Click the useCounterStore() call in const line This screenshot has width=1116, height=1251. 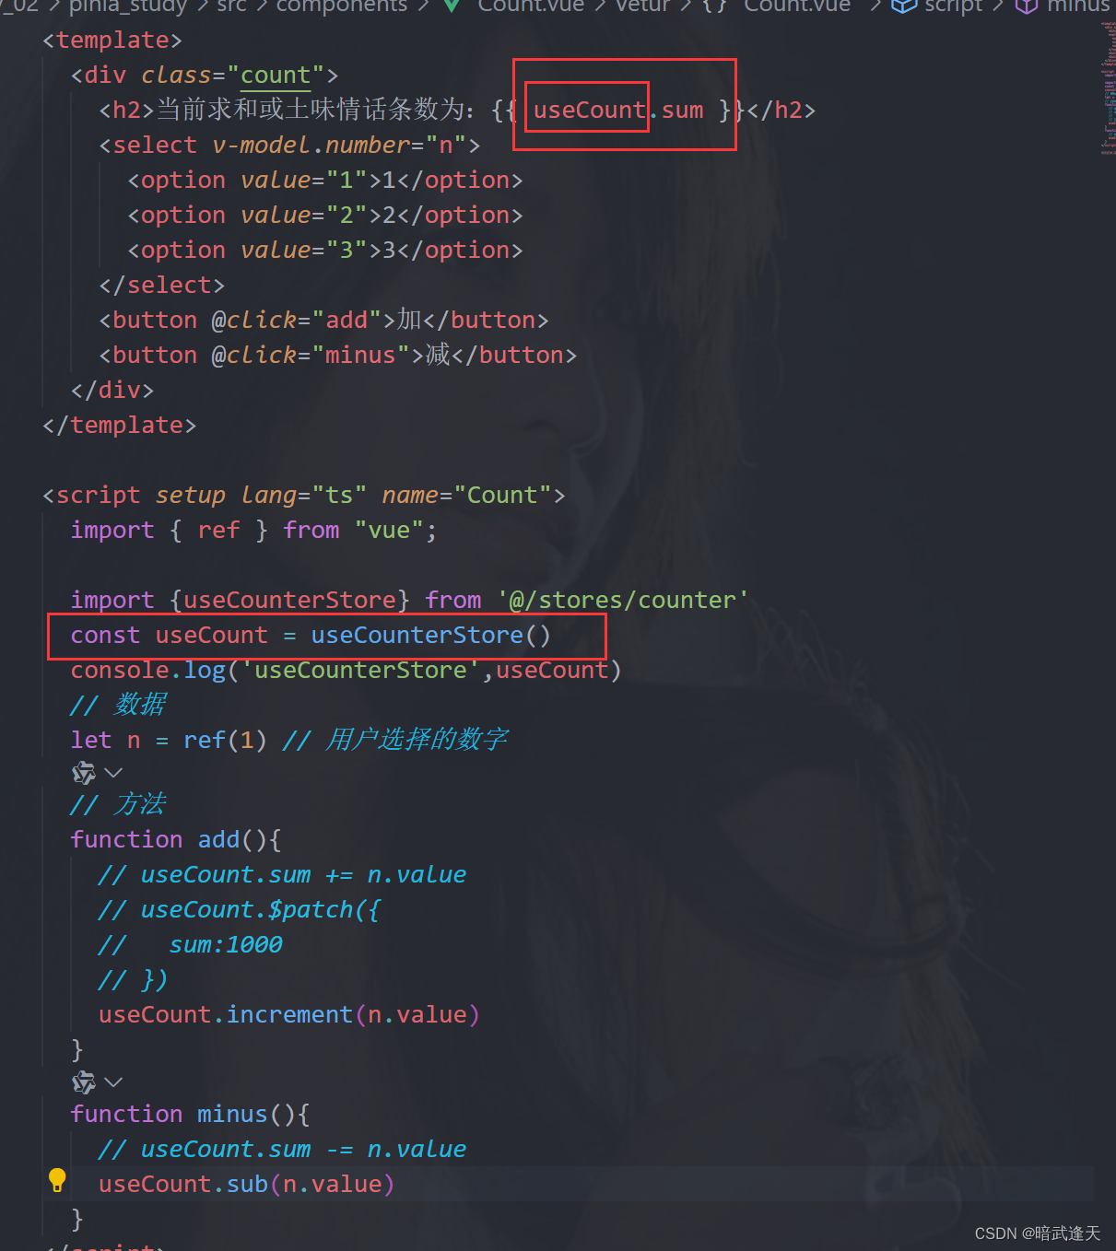click(x=430, y=635)
